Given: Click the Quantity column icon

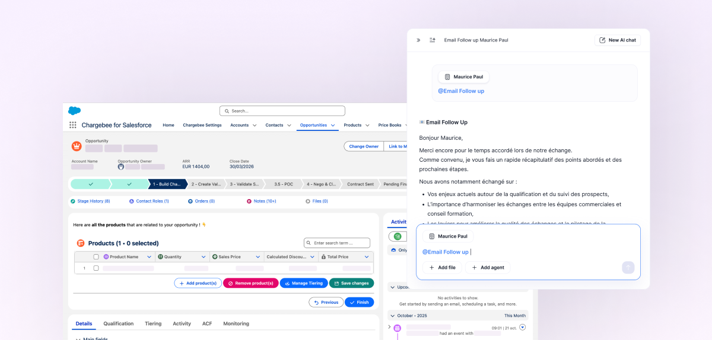Looking at the screenshot, I should (160, 257).
